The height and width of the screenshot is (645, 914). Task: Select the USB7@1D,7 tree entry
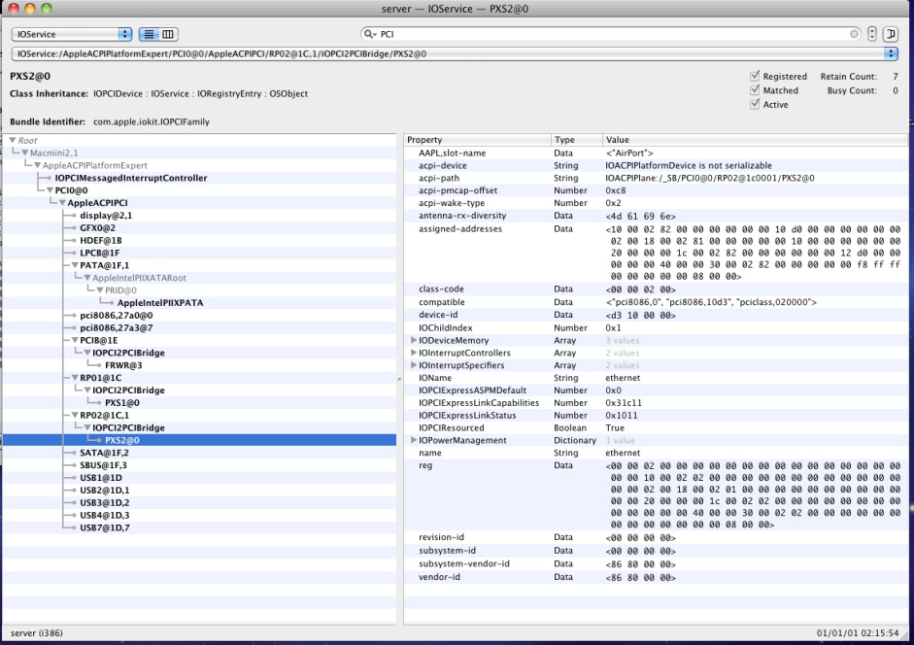pyautogui.click(x=105, y=527)
